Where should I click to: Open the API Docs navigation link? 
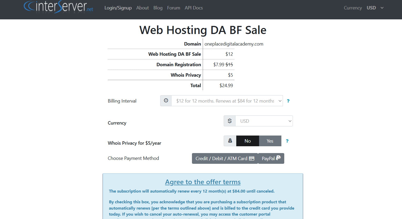click(x=194, y=8)
